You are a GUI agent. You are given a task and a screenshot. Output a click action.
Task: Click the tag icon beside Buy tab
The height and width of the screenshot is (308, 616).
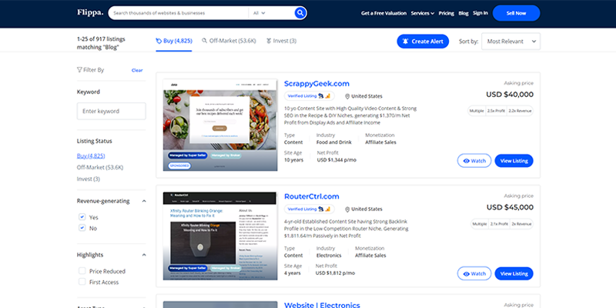coord(159,41)
